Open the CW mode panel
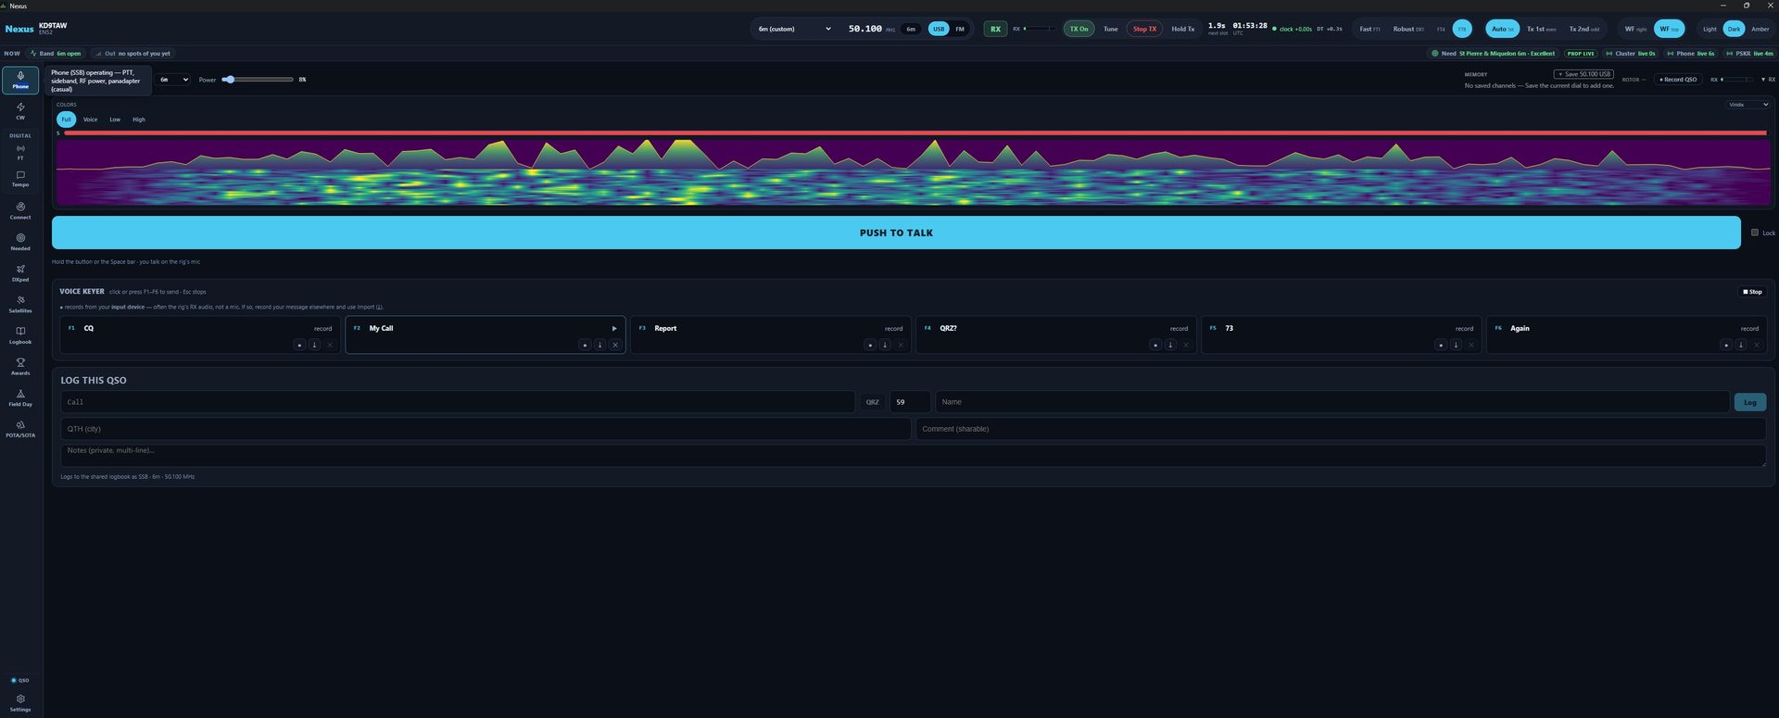Screen dimensions: 1779x718 point(20,111)
